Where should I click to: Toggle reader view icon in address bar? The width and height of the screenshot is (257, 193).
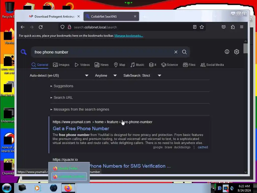click(x=195, y=27)
